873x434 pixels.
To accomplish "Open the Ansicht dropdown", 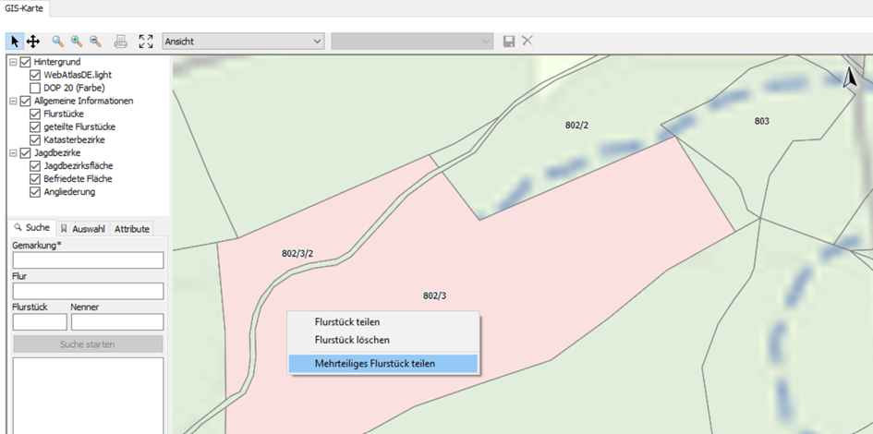I will click(x=243, y=42).
